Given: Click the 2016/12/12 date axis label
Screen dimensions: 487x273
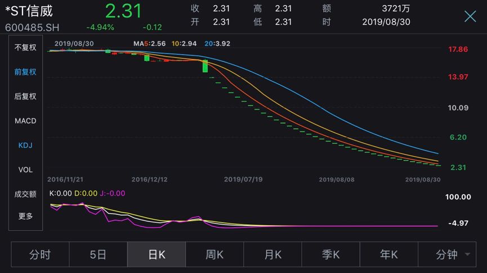Looking at the screenshot, I should 149,179.
